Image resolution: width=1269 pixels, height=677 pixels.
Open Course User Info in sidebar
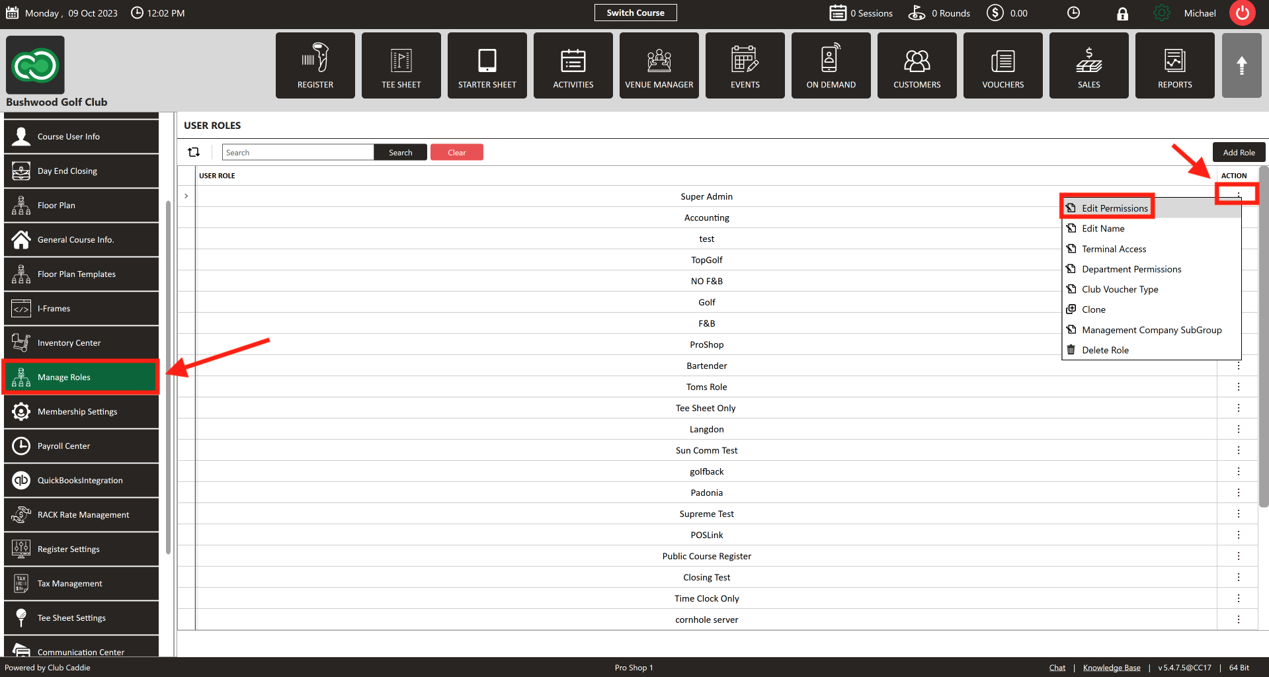point(81,137)
